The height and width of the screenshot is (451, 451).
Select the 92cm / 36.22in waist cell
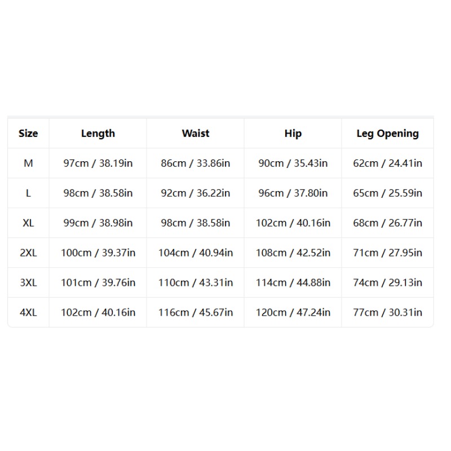pos(195,193)
